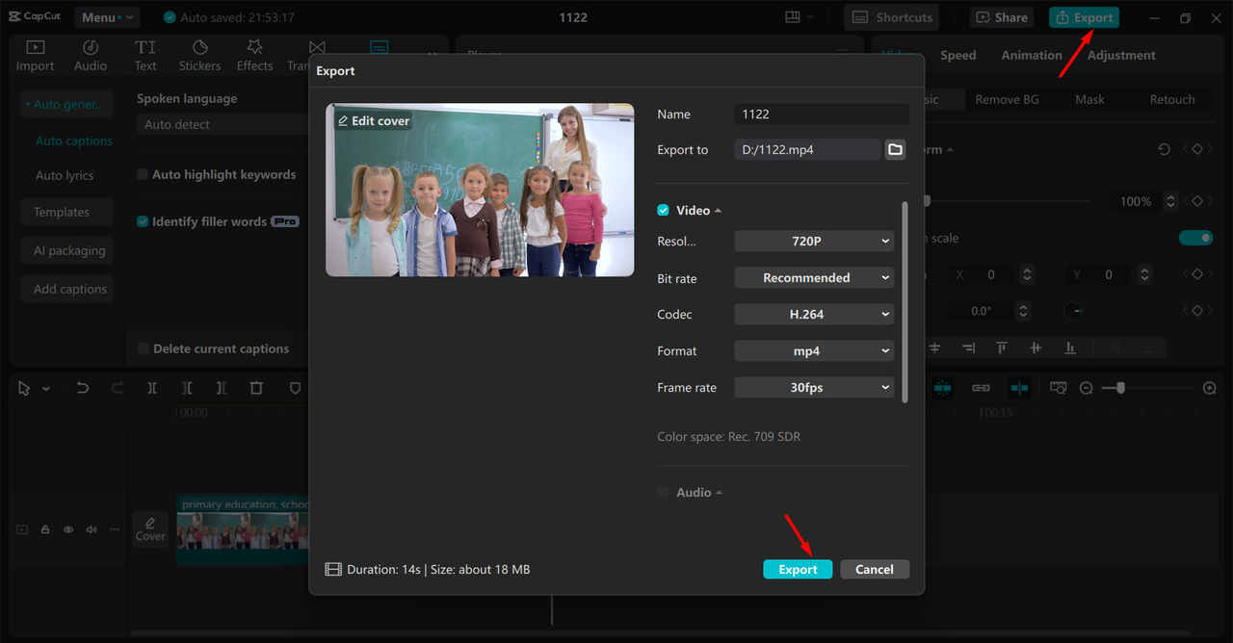The height and width of the screenshot is (643, 1233).
Task: Toggle the main track magnet icon
Action: pyautogui.click(x=942, y=388)
